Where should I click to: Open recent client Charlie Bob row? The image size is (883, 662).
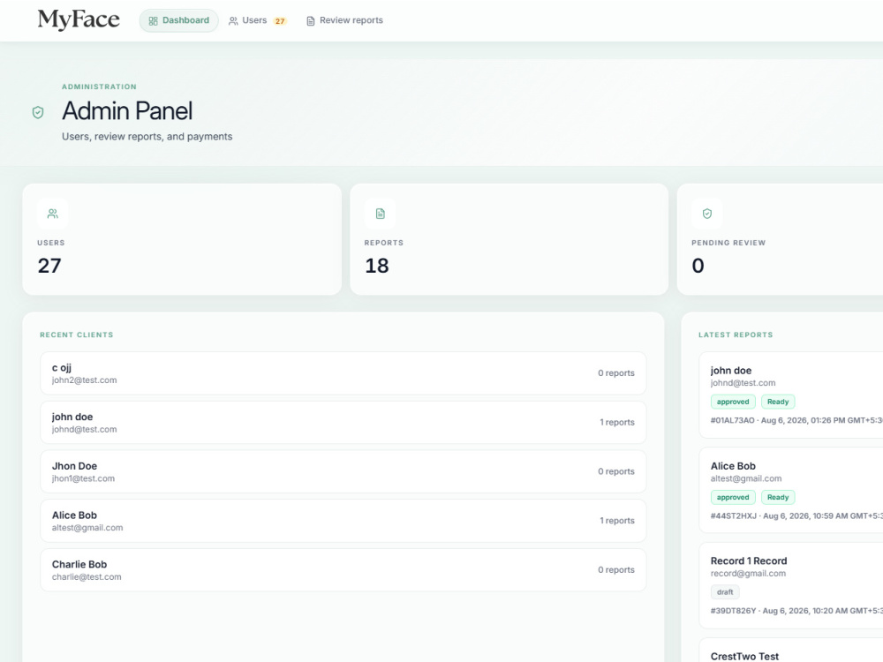(343, 569)
